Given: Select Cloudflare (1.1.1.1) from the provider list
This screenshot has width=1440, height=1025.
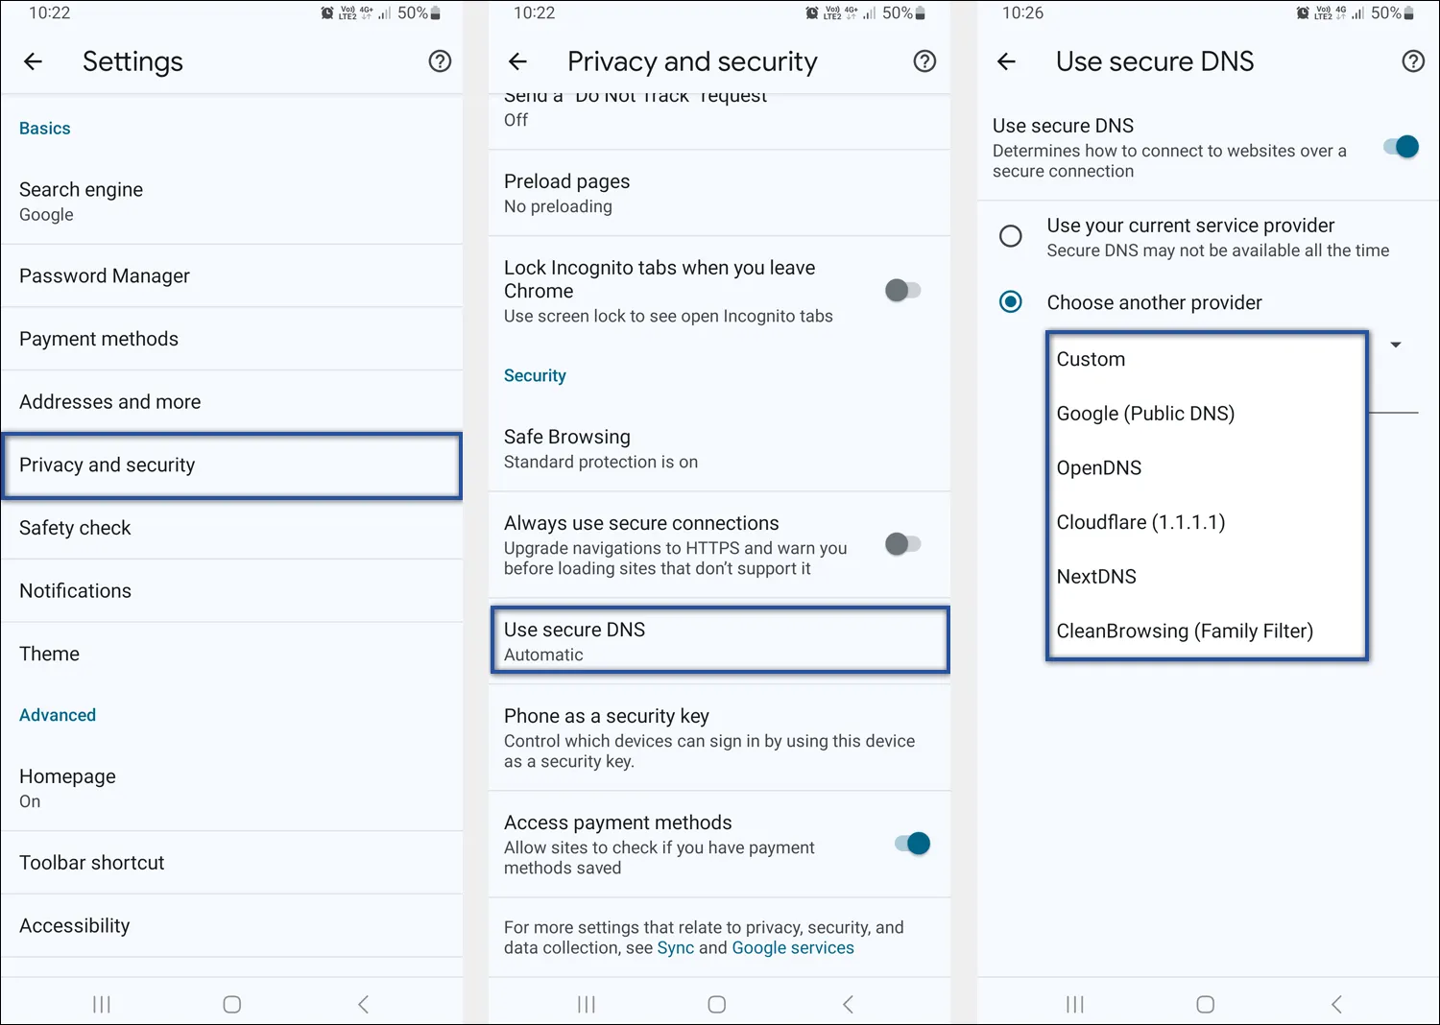Looking at the screenshot, I should point(1140,522).
